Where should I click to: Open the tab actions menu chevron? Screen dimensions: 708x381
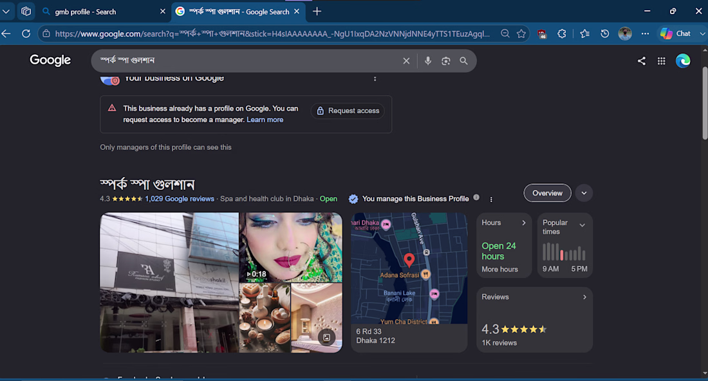coord(6,12)
